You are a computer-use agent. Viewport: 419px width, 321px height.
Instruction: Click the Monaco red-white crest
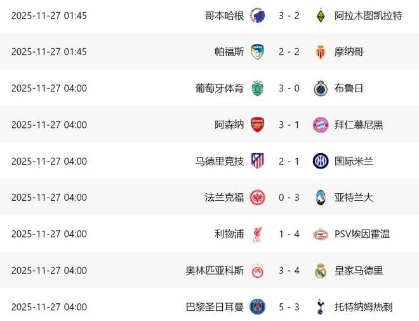pos(320,52)
